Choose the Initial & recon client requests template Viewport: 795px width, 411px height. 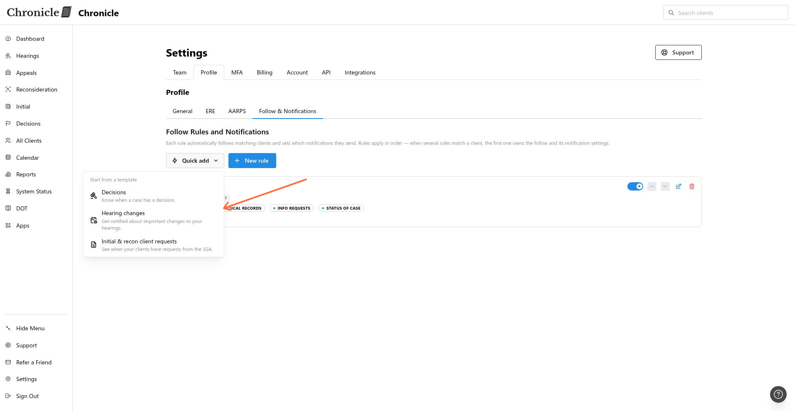154,245
